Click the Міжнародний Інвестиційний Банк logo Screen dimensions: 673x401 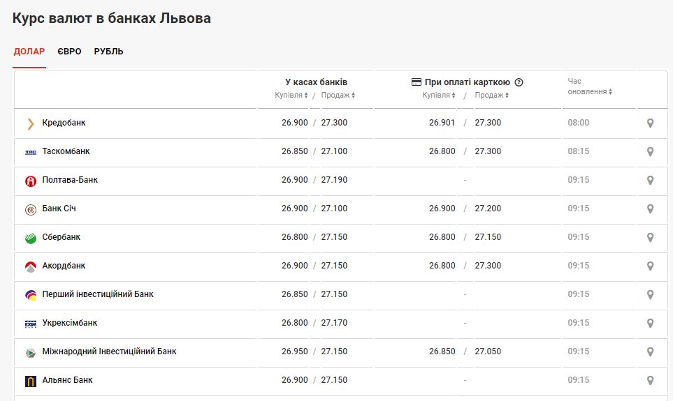tap(31, 353)
